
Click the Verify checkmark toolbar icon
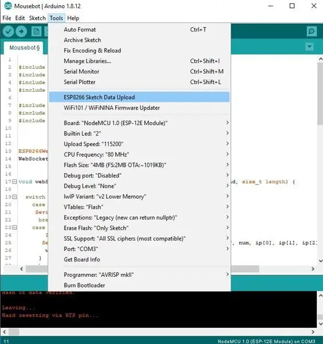tap(9, 32)
